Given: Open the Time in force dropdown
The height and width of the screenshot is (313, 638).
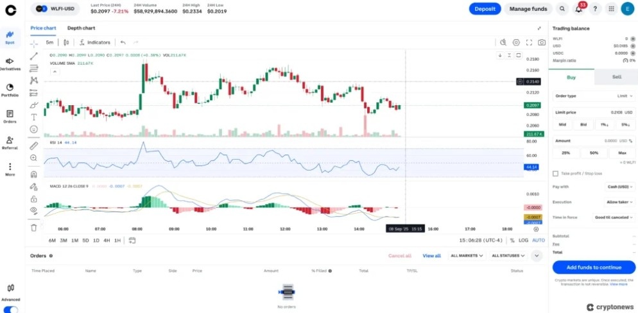Looking at the screenshot, I should pos(613,217).
